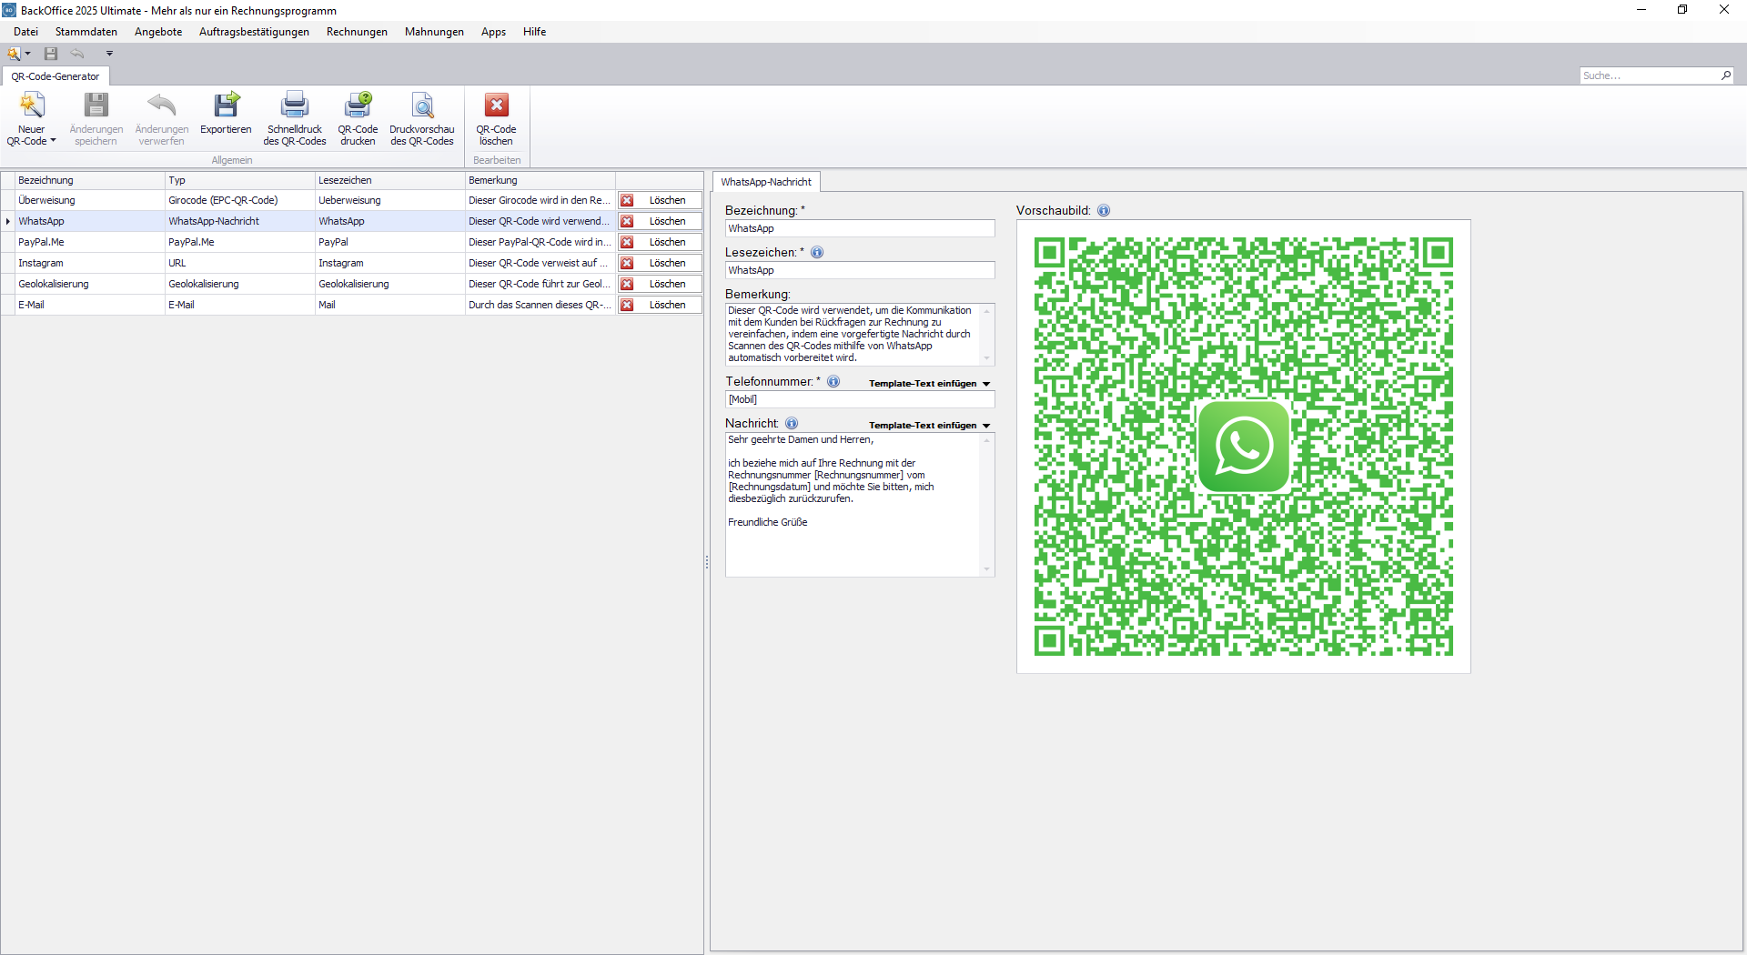The height and width of the screenshot is (955, 1747).
Task: Click the search magnifier icon
Action: [1726, 75]
